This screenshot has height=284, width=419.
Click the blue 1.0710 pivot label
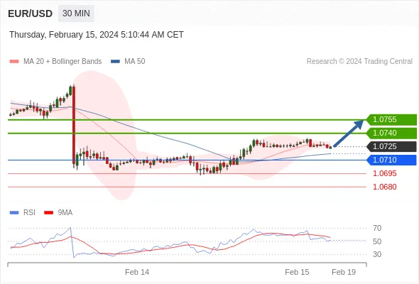(x=391, y=160)
